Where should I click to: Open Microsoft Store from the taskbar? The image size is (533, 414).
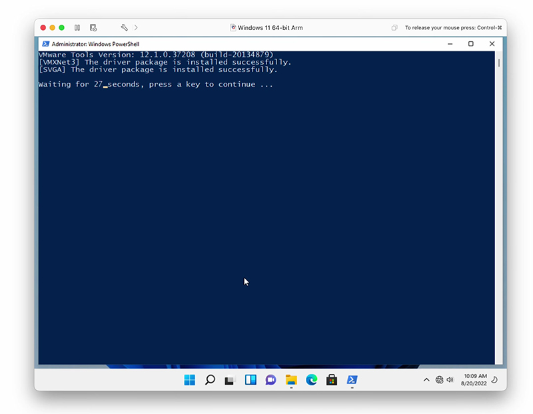[x=332, y=379]
